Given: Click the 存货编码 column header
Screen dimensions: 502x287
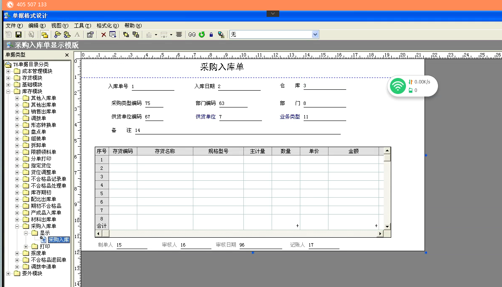Looking at the screenshot, I should coord(123,151).
